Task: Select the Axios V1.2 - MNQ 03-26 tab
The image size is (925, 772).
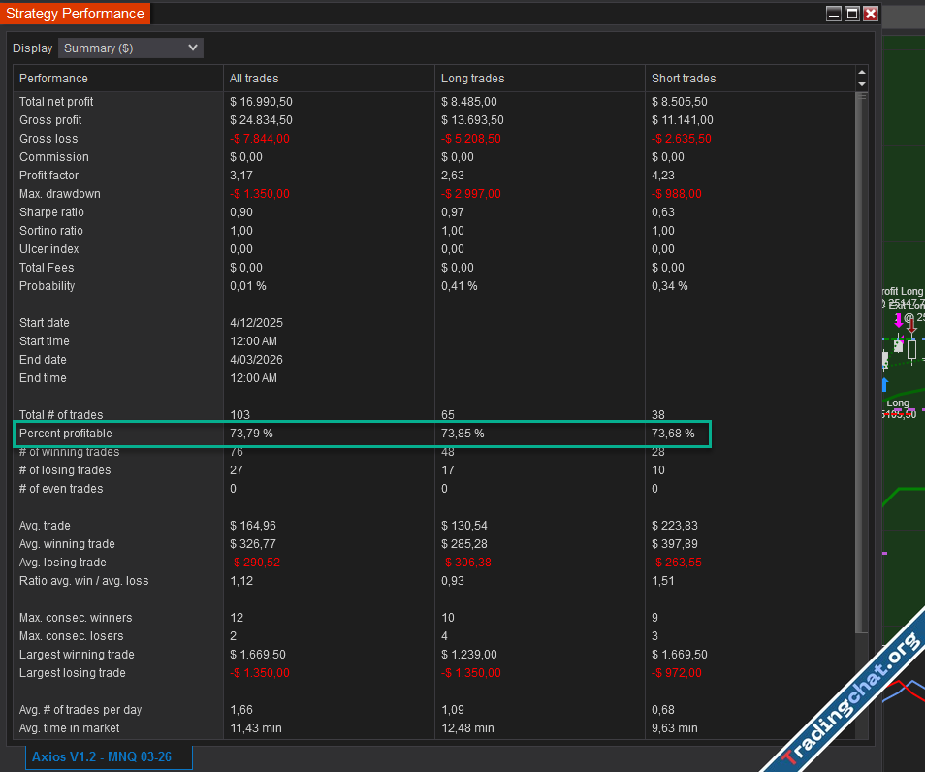Action: [x=109, y=756]
